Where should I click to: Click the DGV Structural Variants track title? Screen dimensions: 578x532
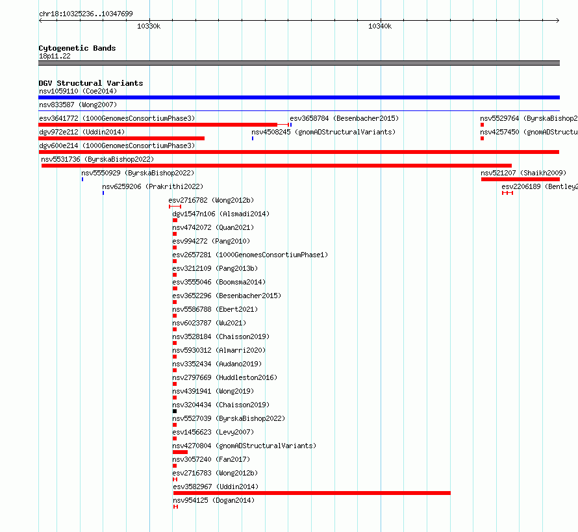tap(91, 83)
